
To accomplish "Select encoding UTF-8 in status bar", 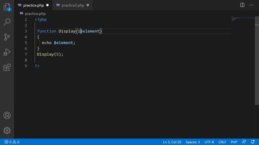I will (x=209, y=142).
